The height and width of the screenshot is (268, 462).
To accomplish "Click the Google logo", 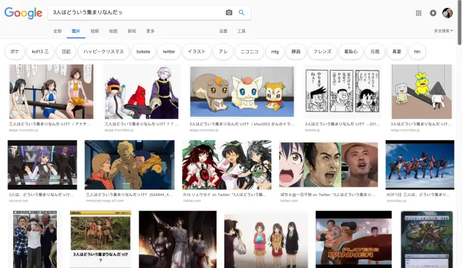I will pyautogui.click(x=23, y=13).
